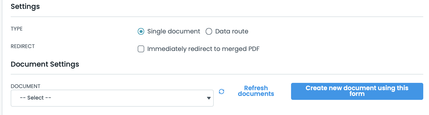
Task: Enable the immediate redirect checkbox
Action: tap(141, 49)
